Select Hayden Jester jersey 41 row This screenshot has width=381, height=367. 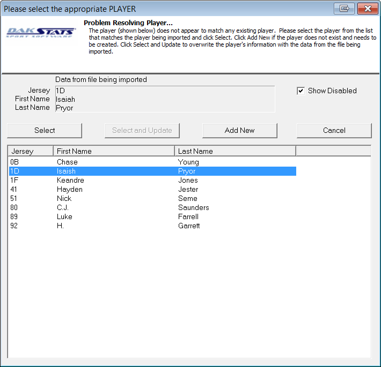click(x=70, y=190)
